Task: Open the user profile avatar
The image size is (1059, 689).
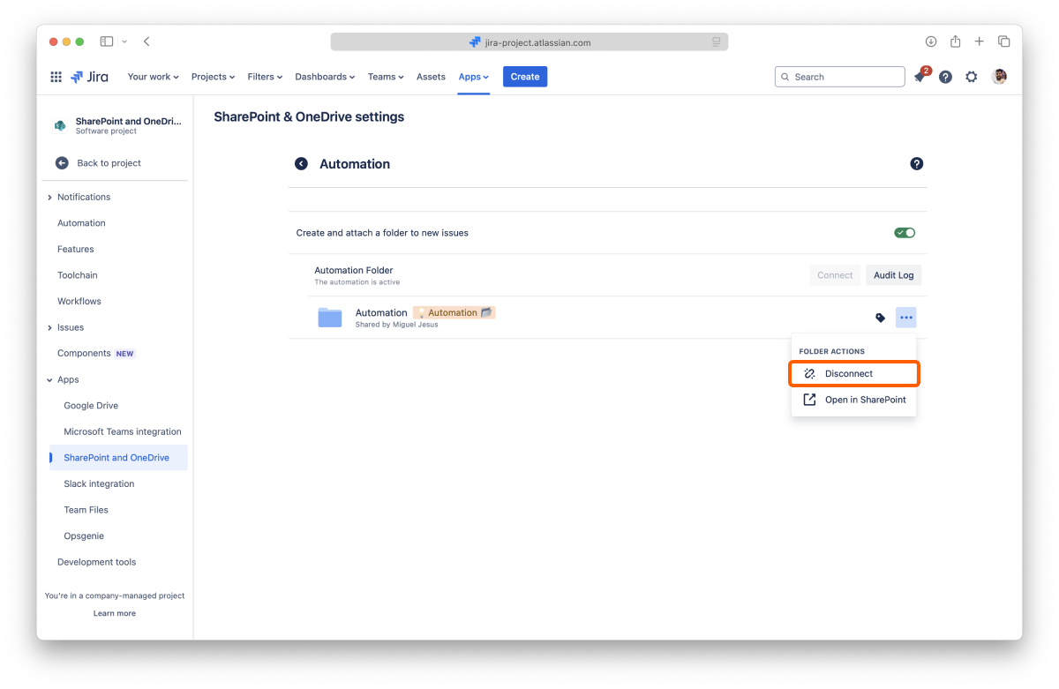Action: (x=999, y=77)
